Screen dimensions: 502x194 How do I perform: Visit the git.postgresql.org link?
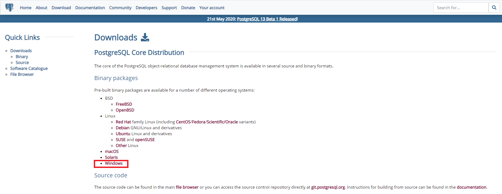point(328,187)
